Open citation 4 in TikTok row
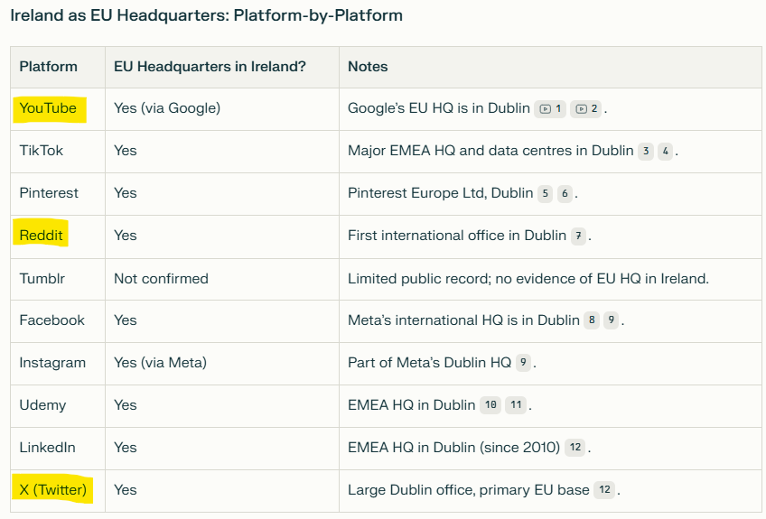The width and height of the screenshot is (766, 519). (666, 152)
